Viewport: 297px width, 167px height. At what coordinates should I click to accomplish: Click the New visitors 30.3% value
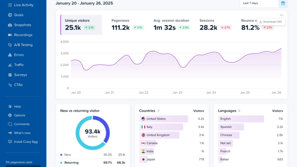click(x=108, y=155)
